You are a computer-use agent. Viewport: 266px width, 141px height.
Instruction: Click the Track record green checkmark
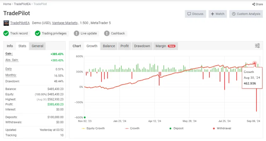[x=6, y=33]
